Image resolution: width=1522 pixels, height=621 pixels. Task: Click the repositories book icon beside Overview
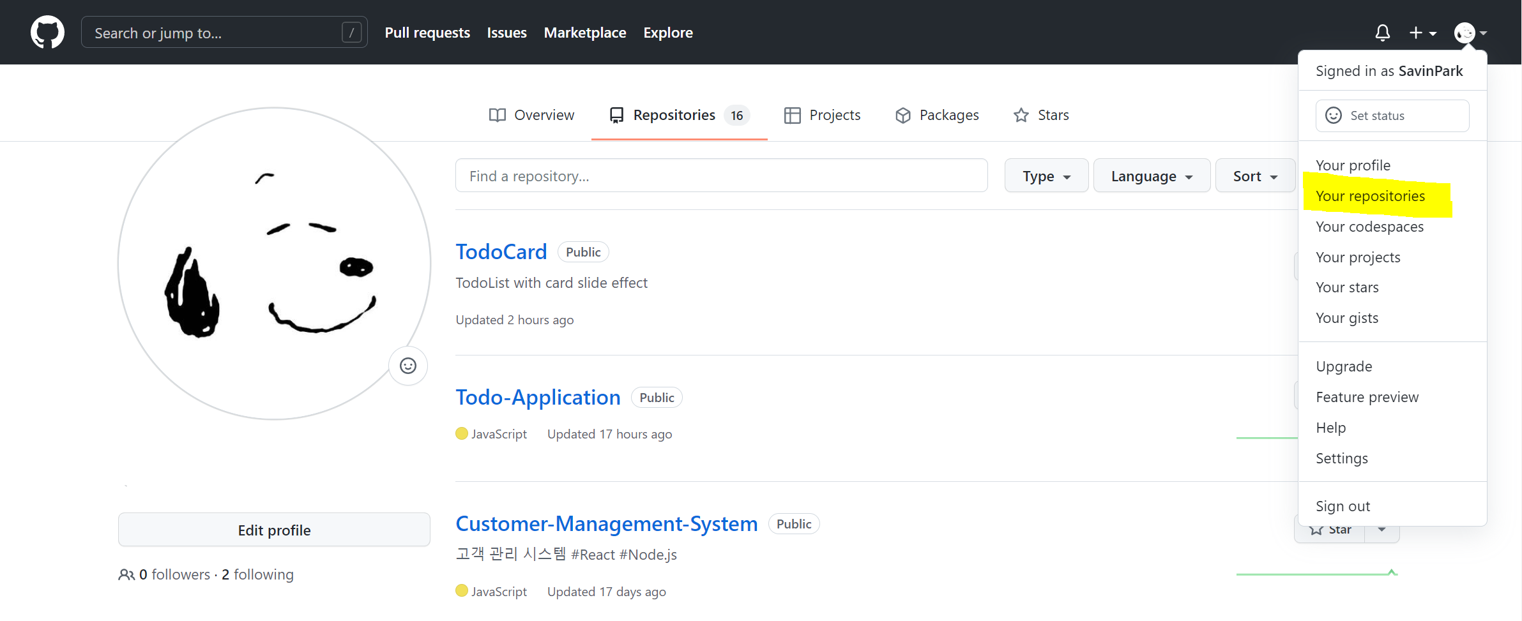click(616, 115)
